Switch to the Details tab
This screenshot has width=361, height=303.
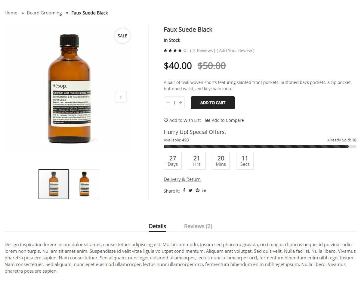157,226
